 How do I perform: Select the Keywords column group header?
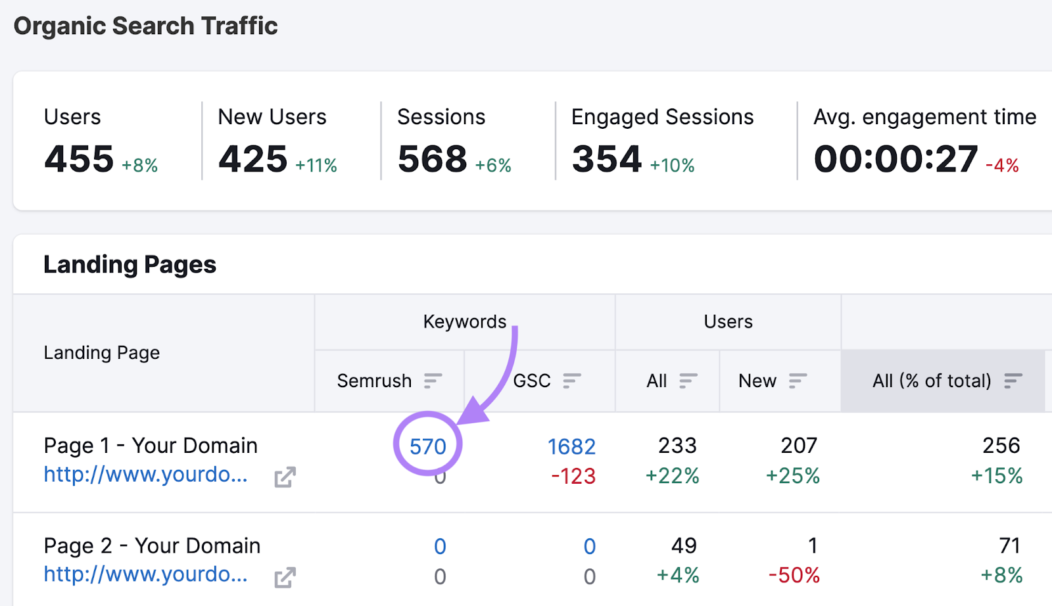(x=465, y=321)
